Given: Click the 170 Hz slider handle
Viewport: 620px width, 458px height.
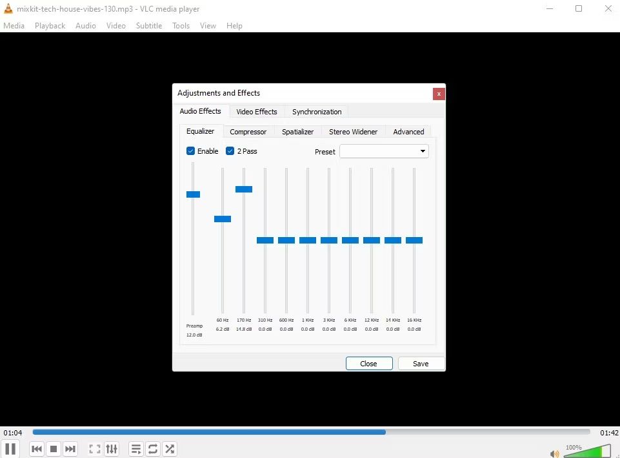Looking at the screenshot, I should tap(244, 189).
